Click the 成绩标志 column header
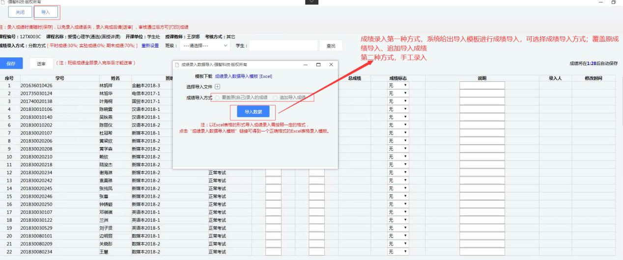Image resolution: width=623 pixels, height=260 pixels. (x=398, y=78)
